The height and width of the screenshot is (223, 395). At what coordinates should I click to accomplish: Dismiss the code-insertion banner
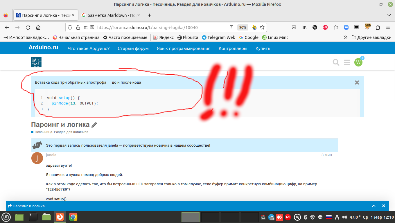point(357,82)
